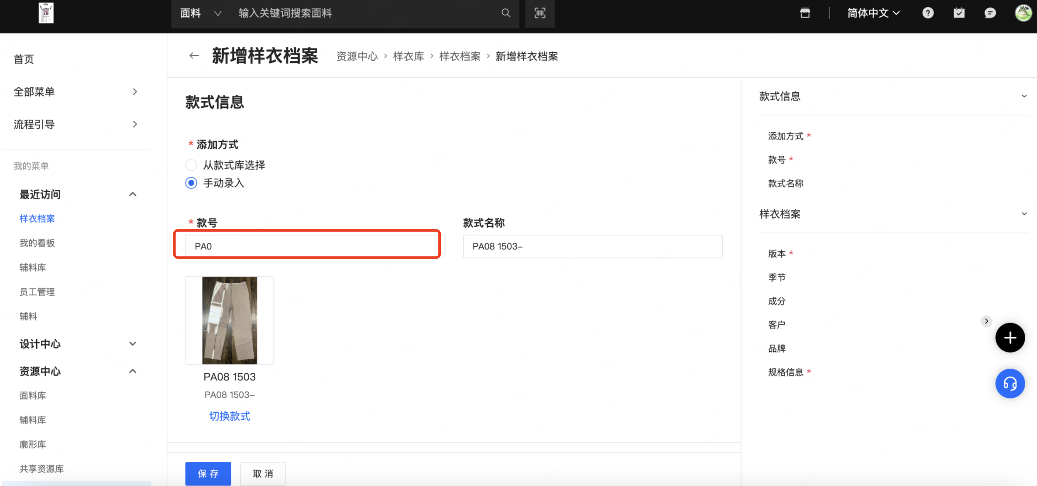The width and height of the screenshot is (1037, 486).
Task: Open the calendar checklist icon
Action: point(959,13)
